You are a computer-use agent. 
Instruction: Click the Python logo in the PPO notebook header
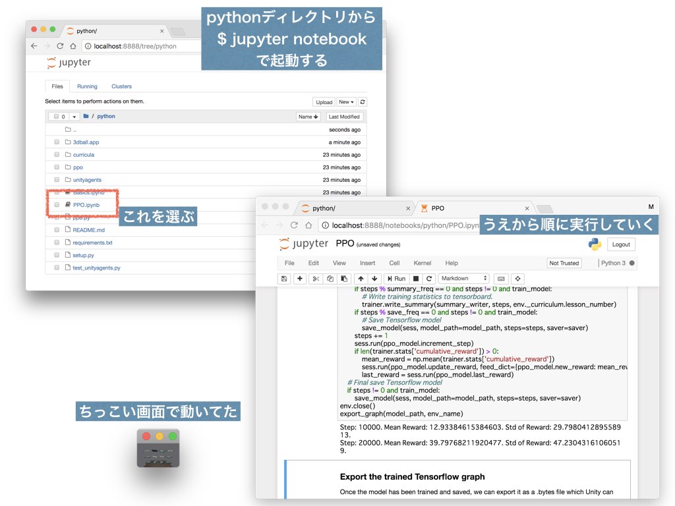595,244
